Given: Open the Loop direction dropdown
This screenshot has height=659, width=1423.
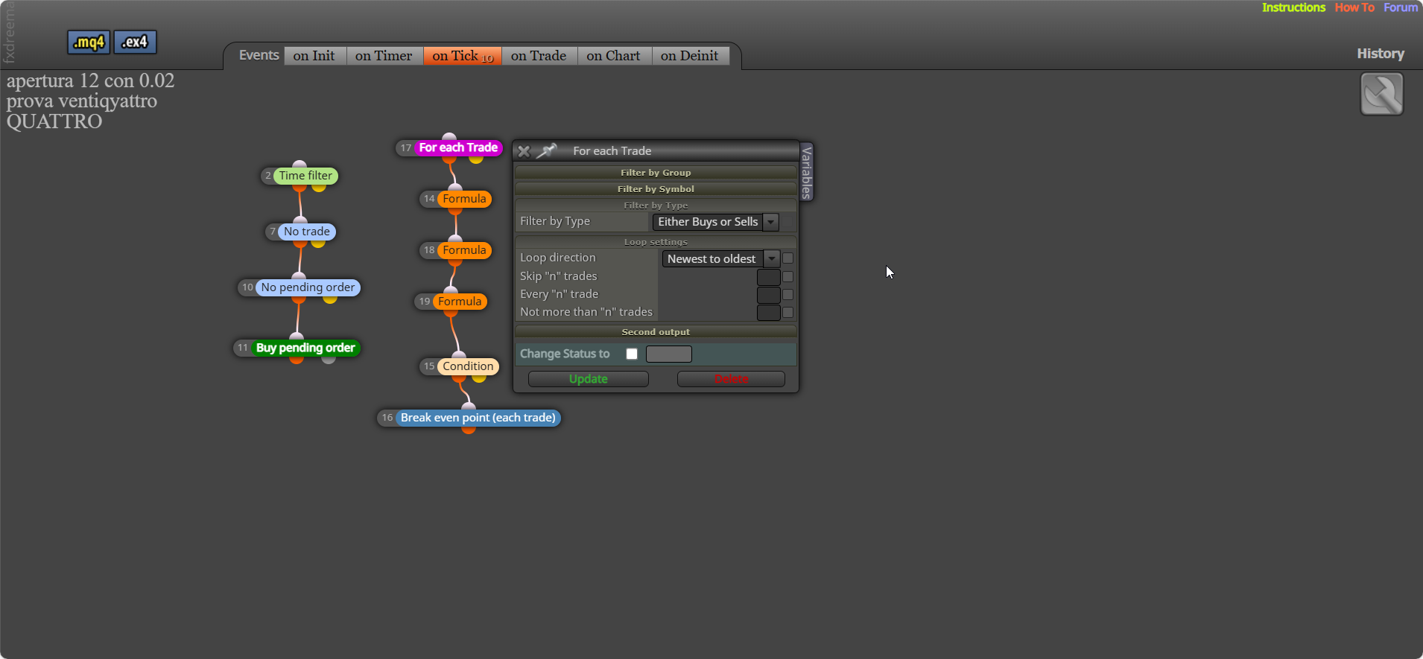Looking at the screenshot, I should click(x=720, y=259).
